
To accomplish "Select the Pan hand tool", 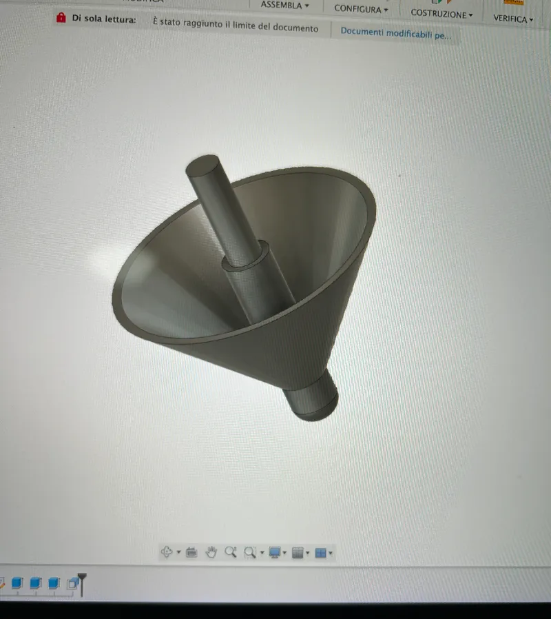I will pyautogui.click(x=211, y=552).
